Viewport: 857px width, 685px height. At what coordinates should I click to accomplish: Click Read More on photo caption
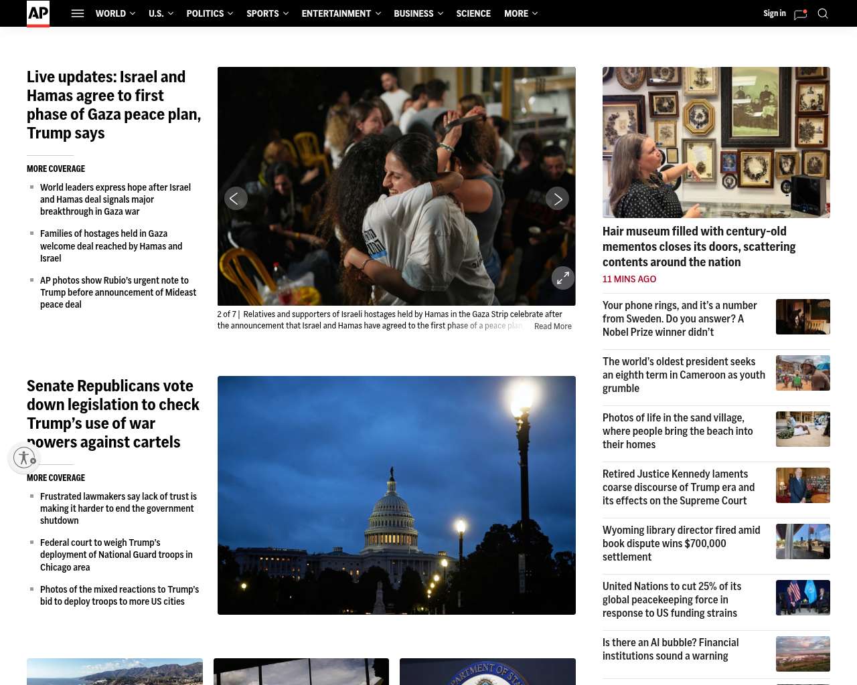coord(552,326)
